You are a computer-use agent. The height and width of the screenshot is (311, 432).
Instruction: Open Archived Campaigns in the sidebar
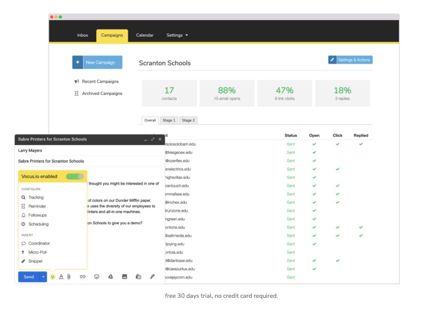coord(102,93)
